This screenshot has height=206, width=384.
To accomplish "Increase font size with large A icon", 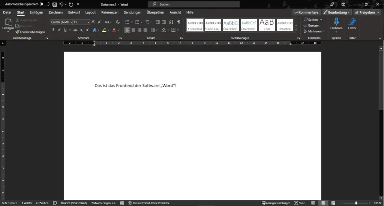I will (93, 22).
